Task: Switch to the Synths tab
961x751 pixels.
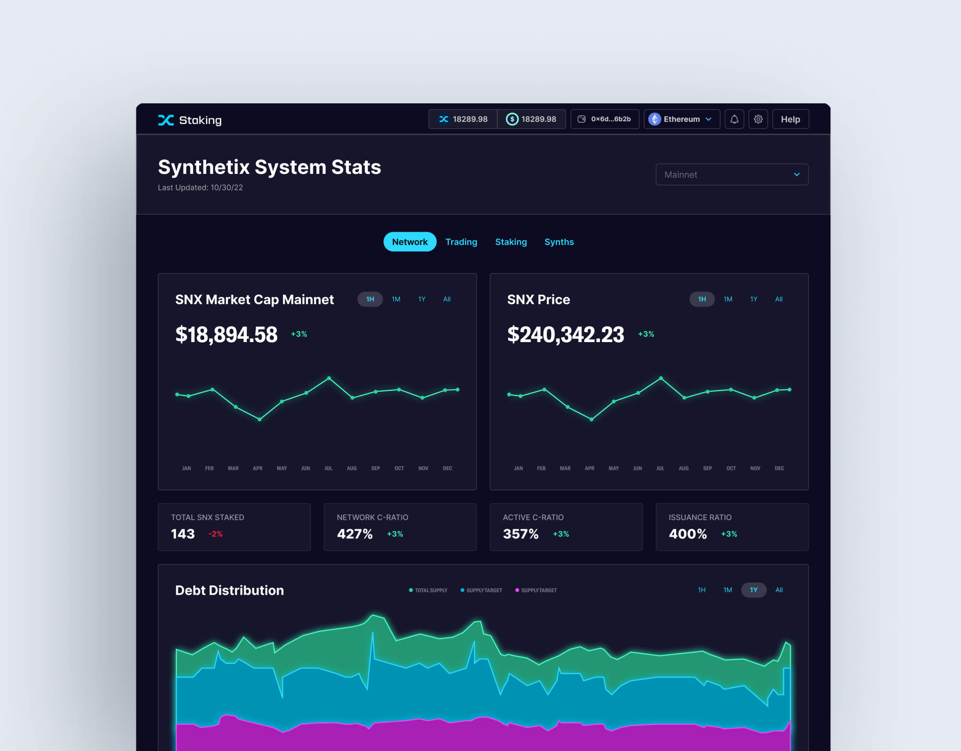Action: click(559, 242)
